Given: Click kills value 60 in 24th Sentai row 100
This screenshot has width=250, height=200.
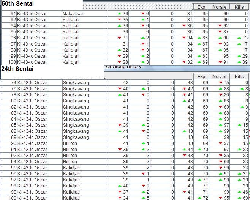Looking at the screenshot, I should click(x=245, y=198).
